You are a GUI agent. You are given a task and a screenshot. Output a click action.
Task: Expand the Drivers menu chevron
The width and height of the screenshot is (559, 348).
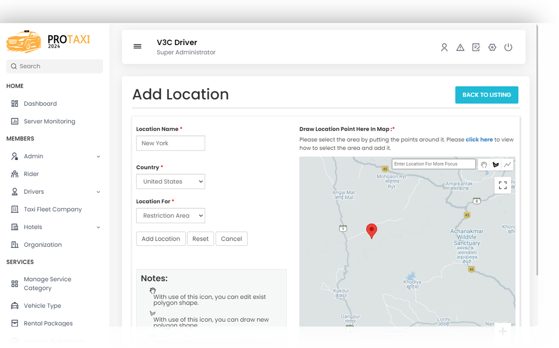[x=98, y=192]
